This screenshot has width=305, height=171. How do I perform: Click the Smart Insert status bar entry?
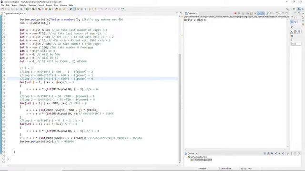(x=225, y=169)
